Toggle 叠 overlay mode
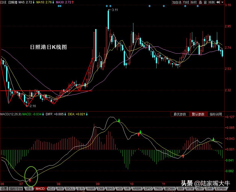236x192 pixels. [200, 3]
